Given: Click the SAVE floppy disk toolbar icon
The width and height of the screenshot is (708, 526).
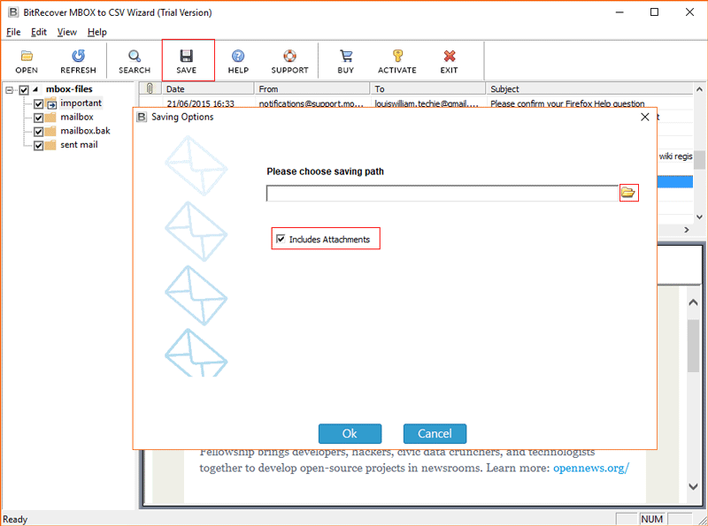Looking at the screenshot, I should [x=187, y=61].
